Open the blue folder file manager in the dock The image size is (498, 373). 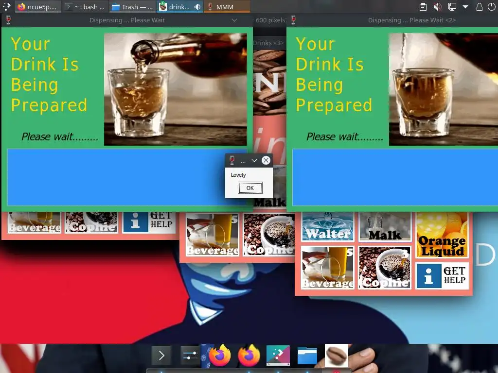[x=307, y=356]
